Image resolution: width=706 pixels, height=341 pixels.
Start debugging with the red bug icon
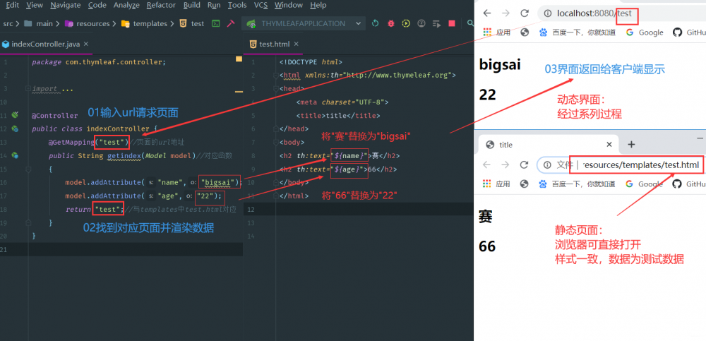point(391,23)
